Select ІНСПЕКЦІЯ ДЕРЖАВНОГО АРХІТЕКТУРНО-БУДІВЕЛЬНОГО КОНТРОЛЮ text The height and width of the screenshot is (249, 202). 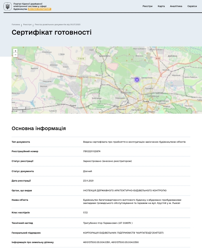(x=125, y=190)
